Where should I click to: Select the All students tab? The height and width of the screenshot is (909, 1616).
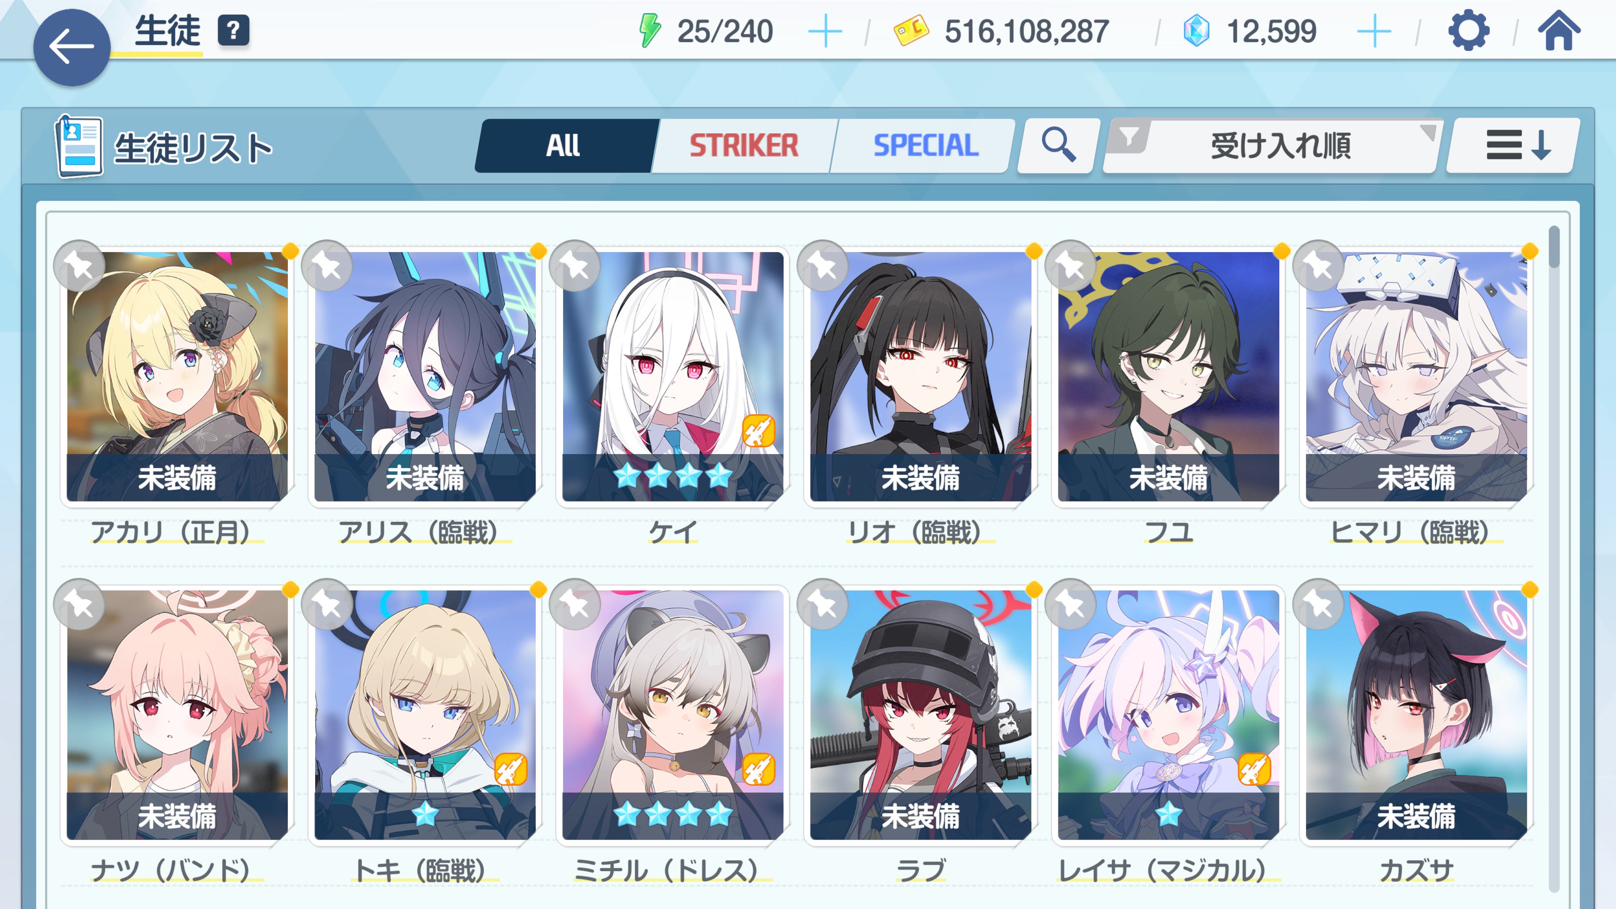pyautogui.click(x=563, y=146)
